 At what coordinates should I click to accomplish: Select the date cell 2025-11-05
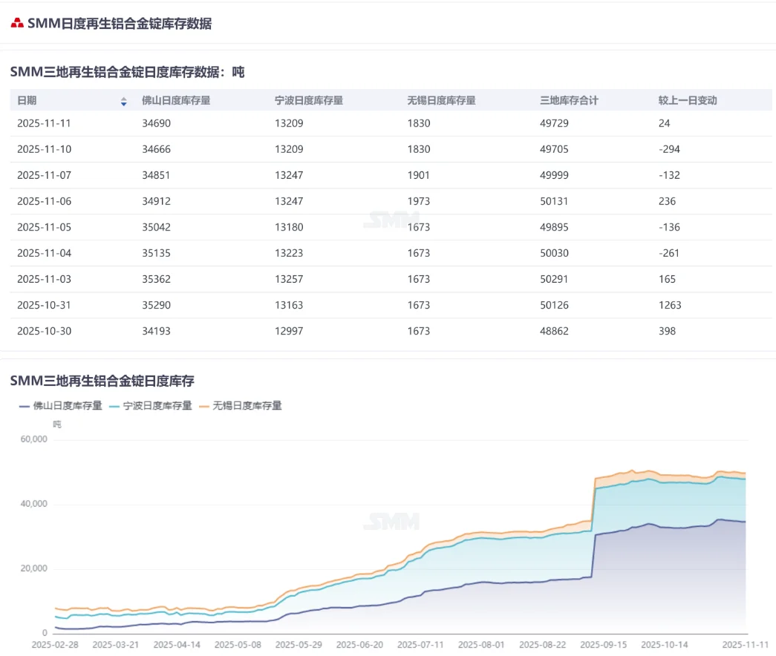(x=44, y=227)
